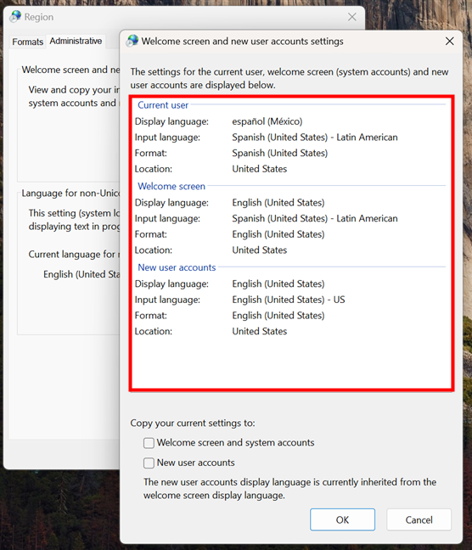
Task: Click the Region window globe icon
Action: [15, 16]
